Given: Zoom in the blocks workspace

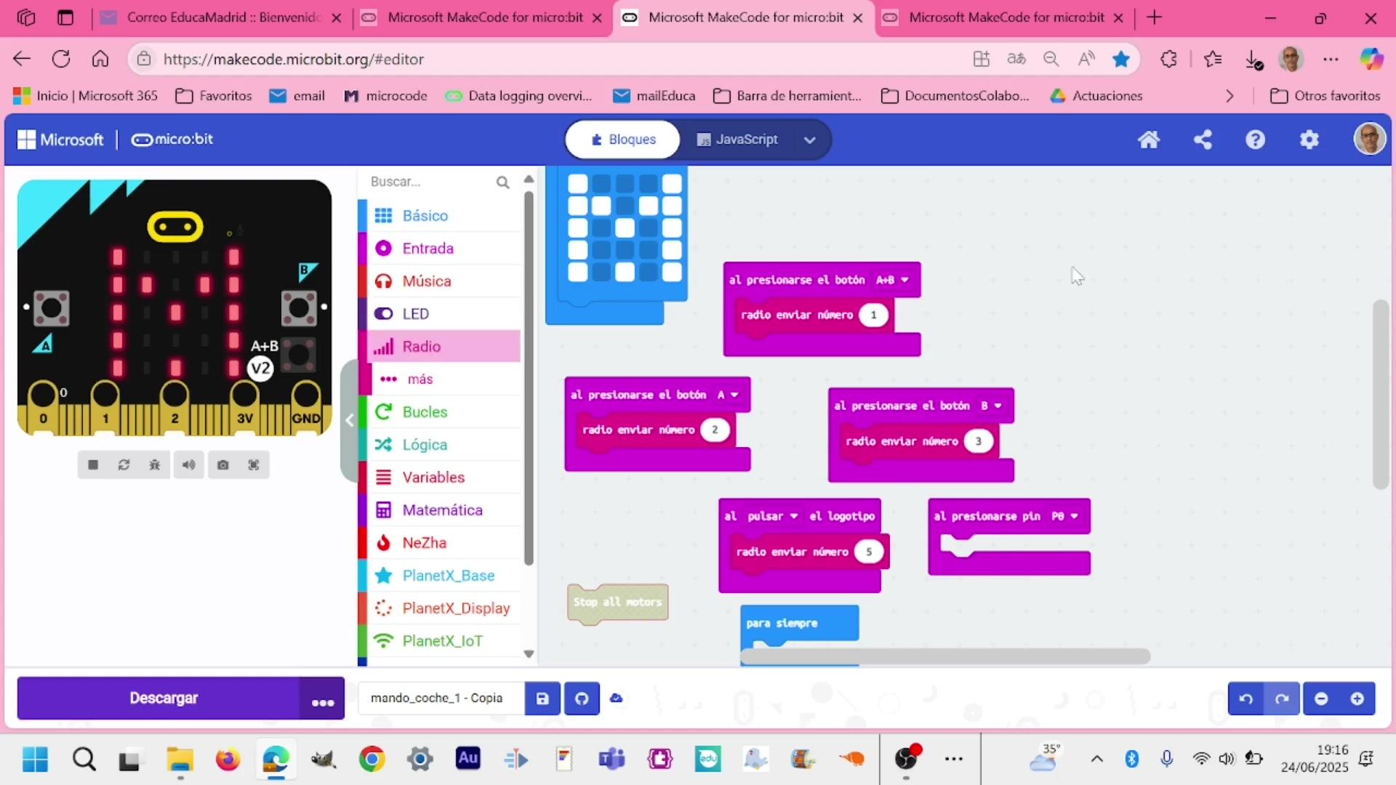Looking at the screenshot, I should 1357,699.
